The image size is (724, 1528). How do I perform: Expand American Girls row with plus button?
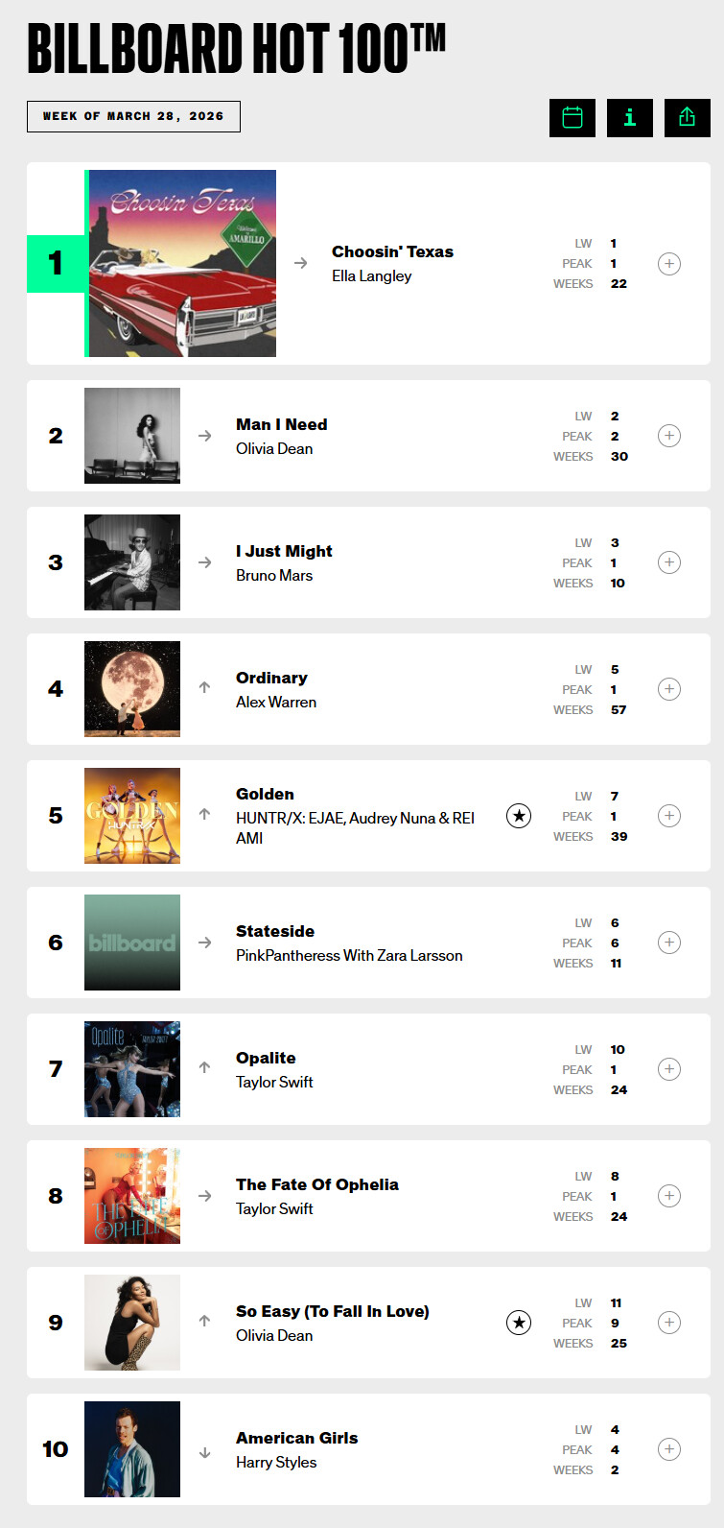(x=669, y=1449)
